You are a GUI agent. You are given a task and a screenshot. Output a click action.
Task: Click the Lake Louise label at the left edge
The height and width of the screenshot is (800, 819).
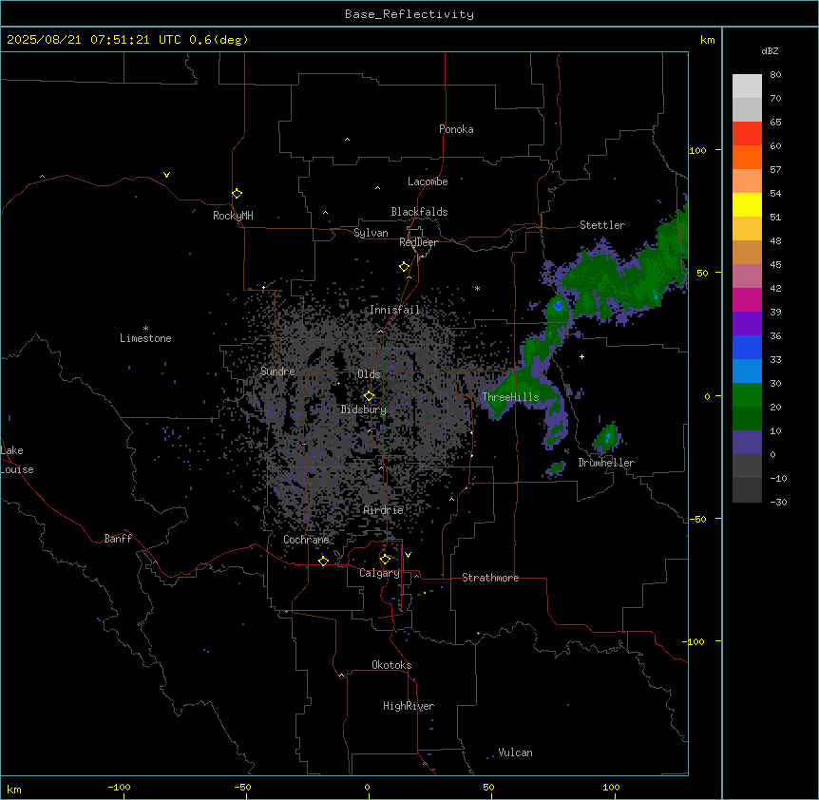[x=17, y=460]
